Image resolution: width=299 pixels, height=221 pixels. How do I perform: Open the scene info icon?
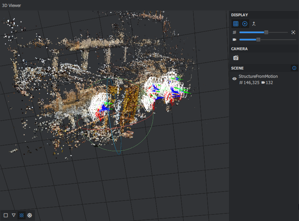click(x=294, y=68)
